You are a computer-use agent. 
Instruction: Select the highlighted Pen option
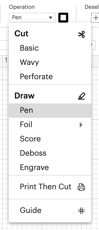[50, 110]
